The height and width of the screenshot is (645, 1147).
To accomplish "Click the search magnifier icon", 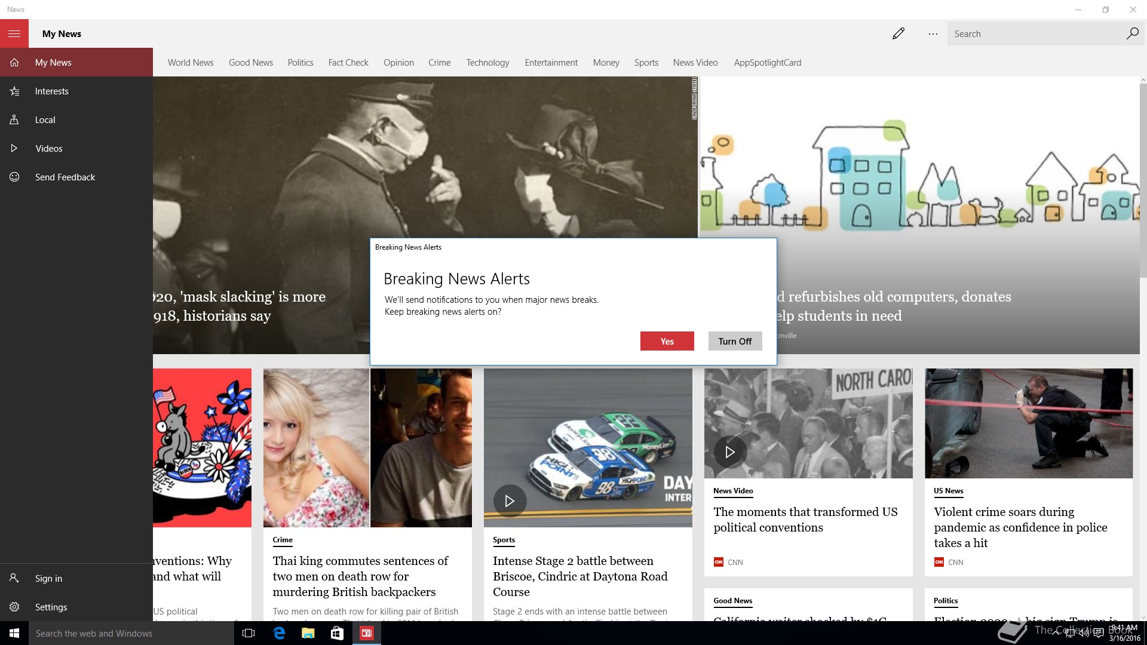I will [x=1132, y=33].
